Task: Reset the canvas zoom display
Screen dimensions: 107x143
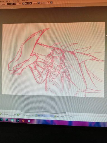Action: click(x=15, y=4)
